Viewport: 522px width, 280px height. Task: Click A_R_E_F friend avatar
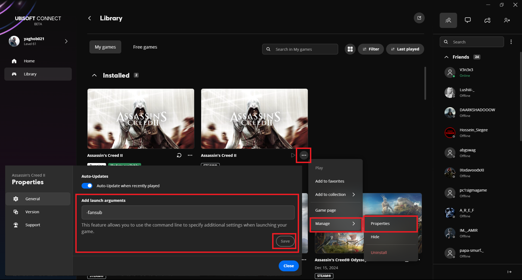pyautogui.click(x=450, y=213)
